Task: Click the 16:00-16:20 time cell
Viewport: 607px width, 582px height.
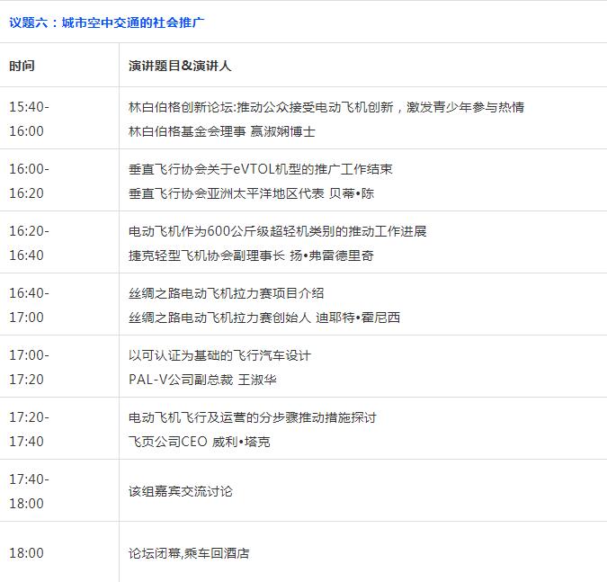Action: click(x=30, y=181)
